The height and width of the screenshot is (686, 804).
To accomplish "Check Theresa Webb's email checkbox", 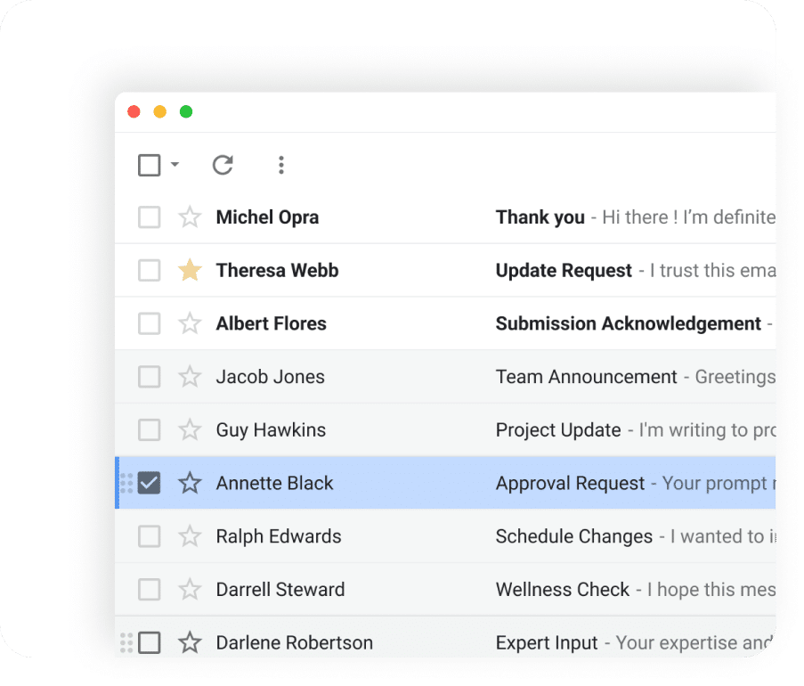I will (149, 270).
